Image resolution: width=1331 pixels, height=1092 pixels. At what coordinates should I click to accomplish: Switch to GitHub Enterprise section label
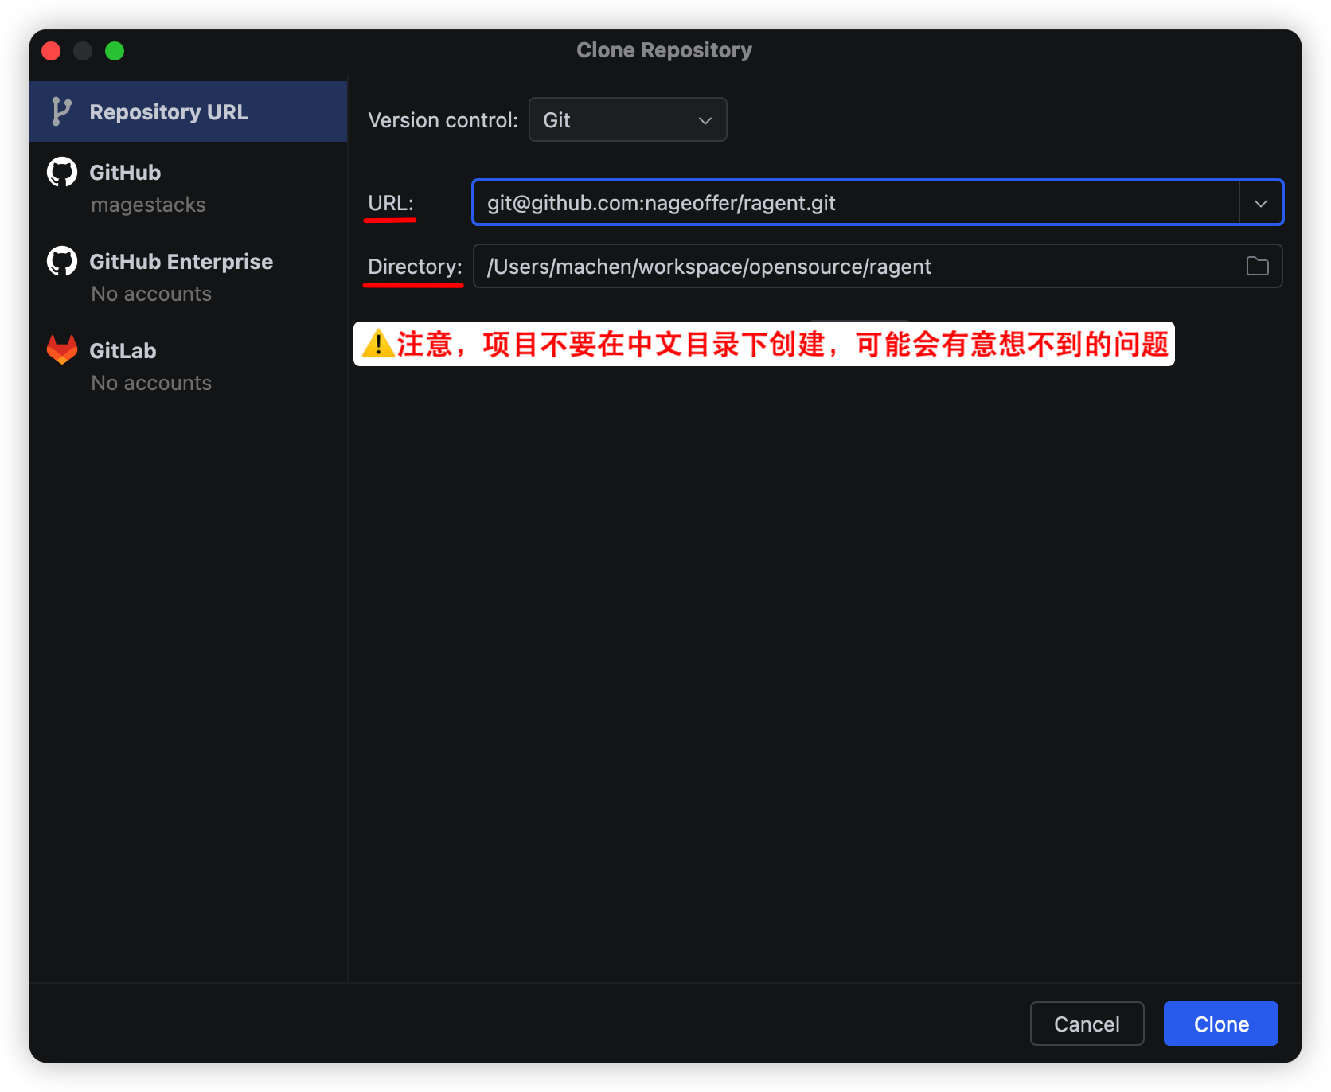click(181, 262)
